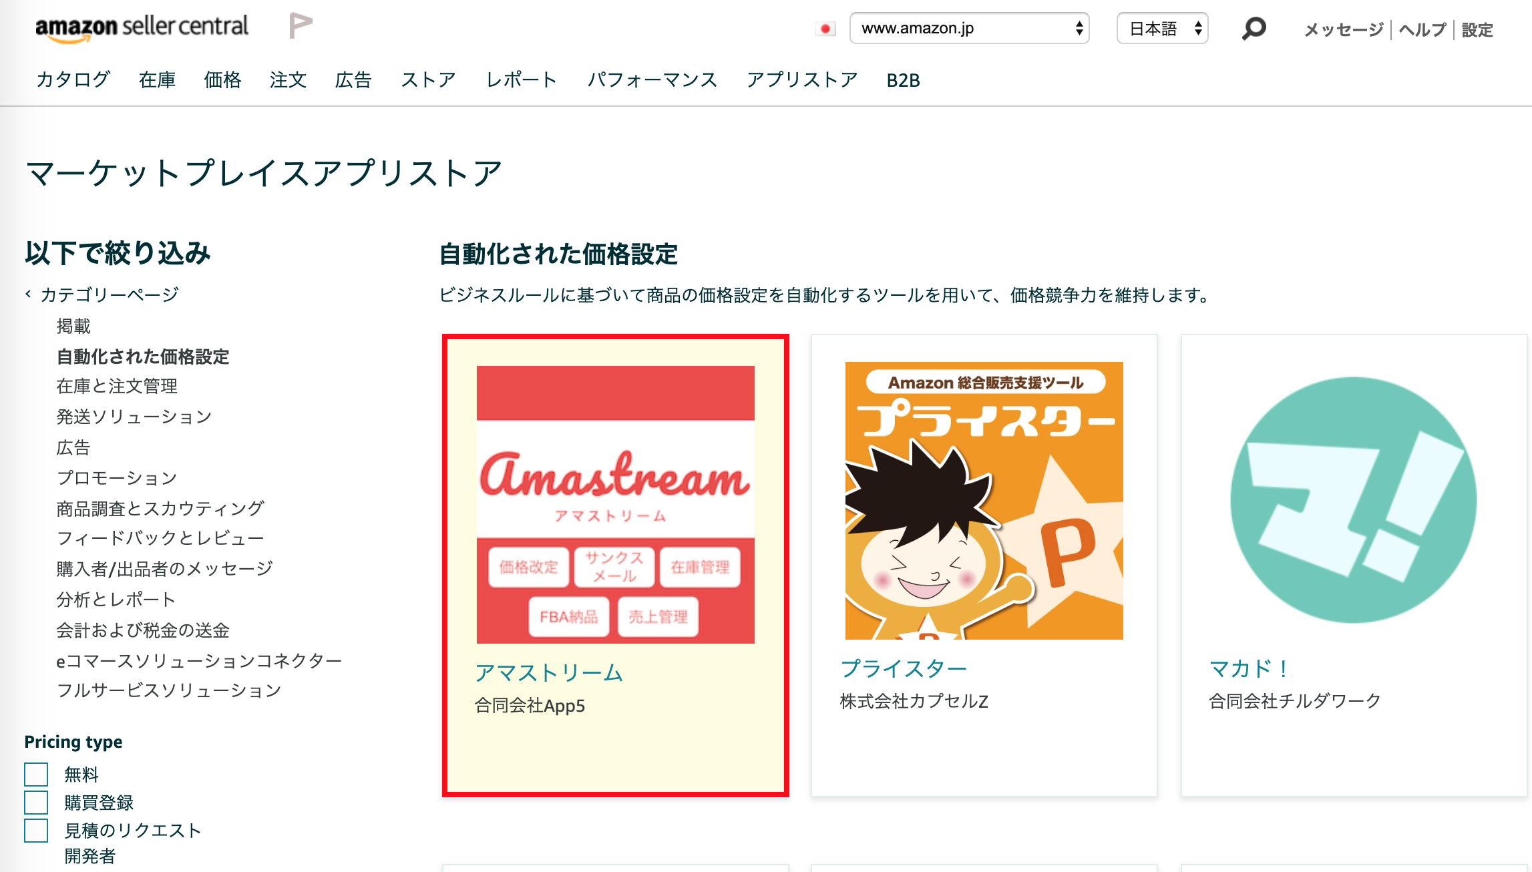Open the search magnifier icon
This screenshot has width=1532, height=872.
coord(1254,29)
